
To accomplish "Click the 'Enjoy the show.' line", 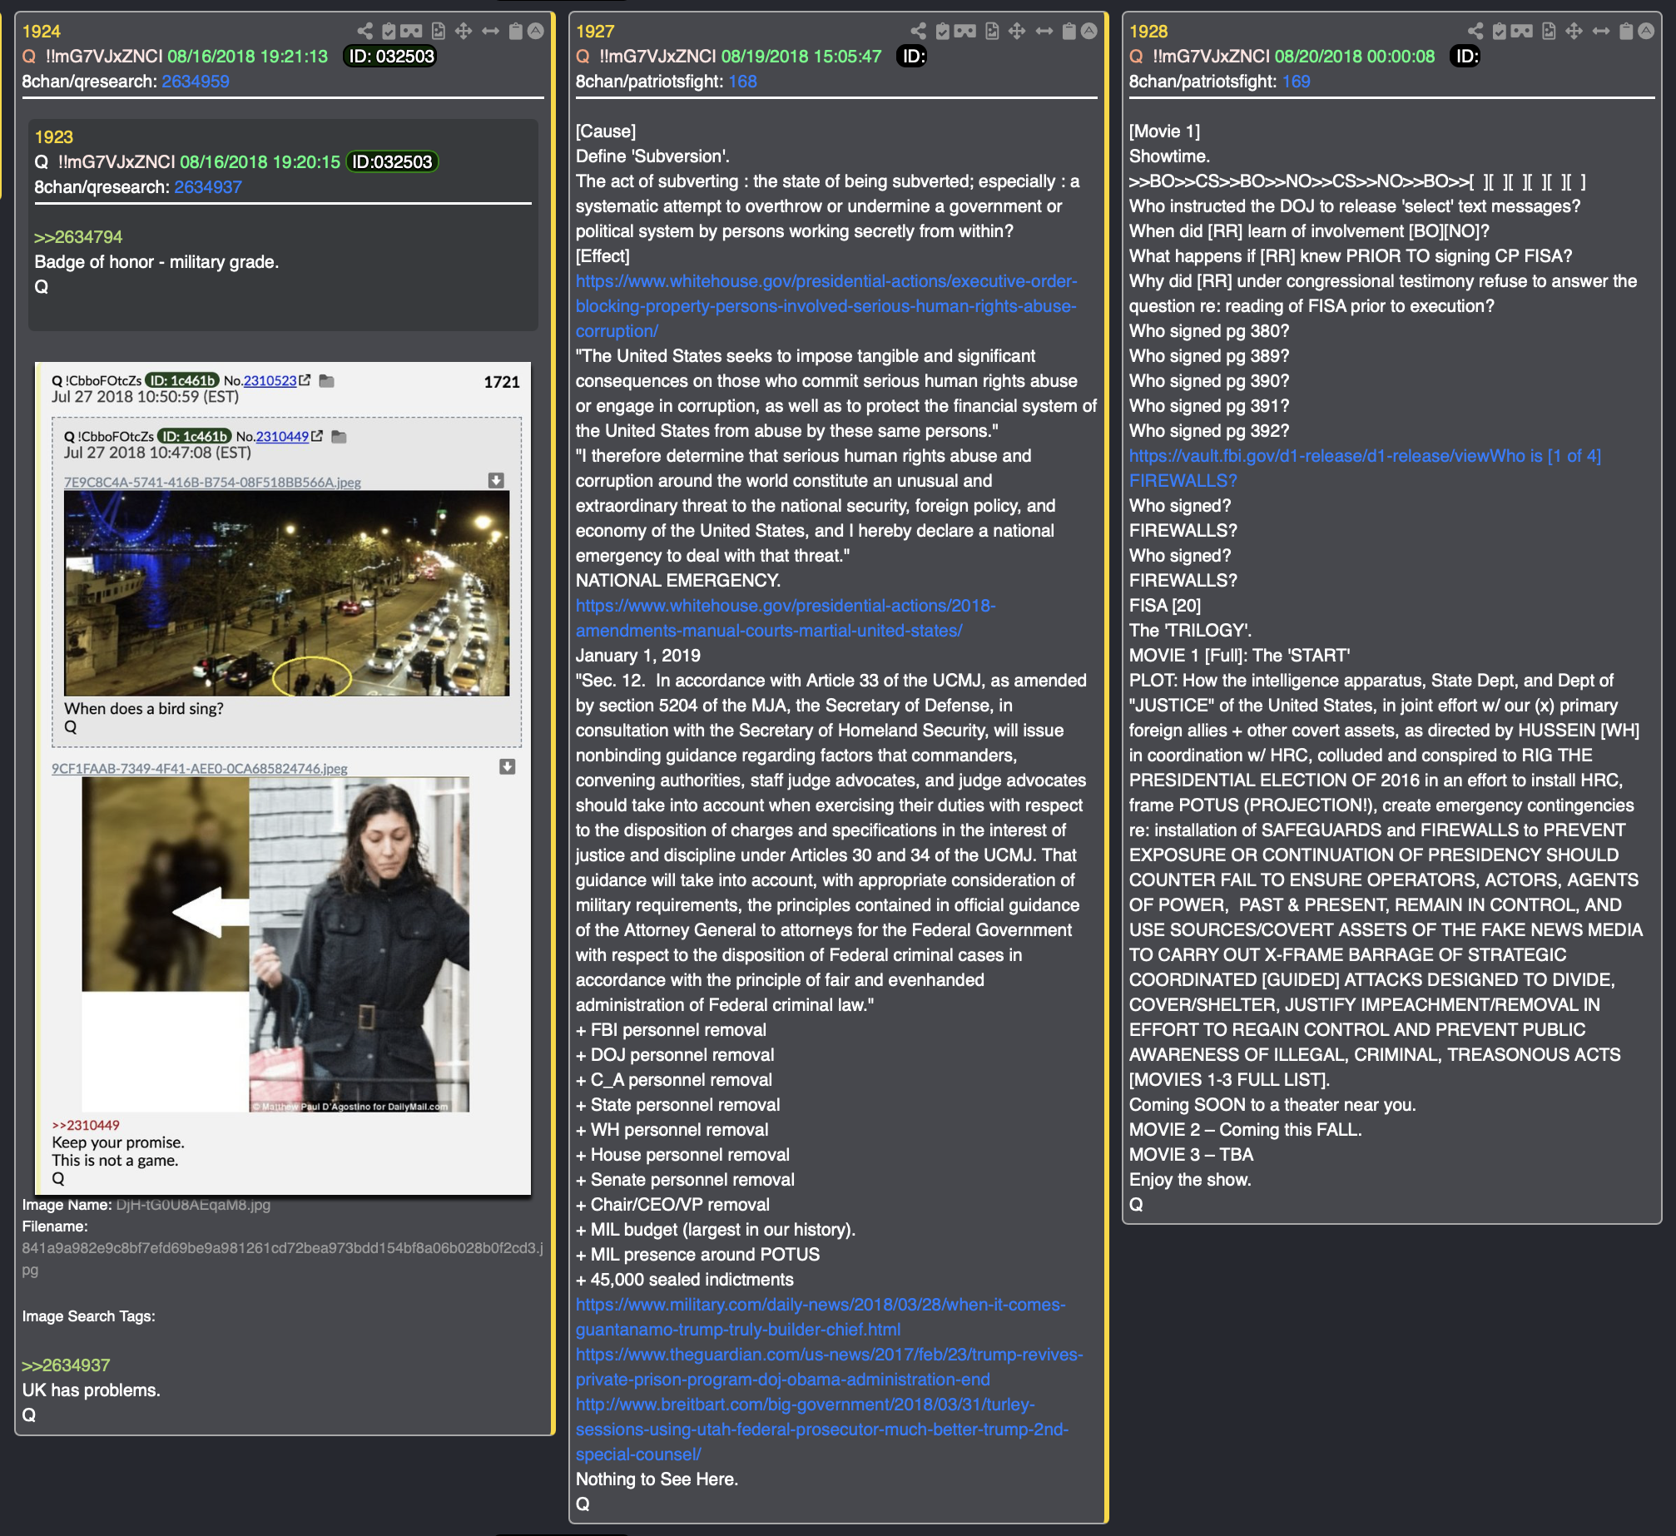I will 1190,1180.
